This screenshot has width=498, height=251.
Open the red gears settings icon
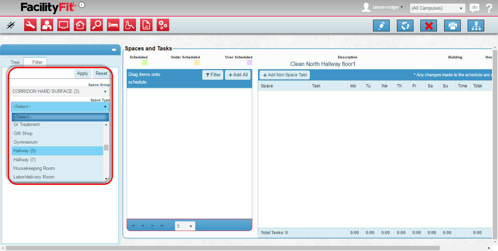(163, 25)
